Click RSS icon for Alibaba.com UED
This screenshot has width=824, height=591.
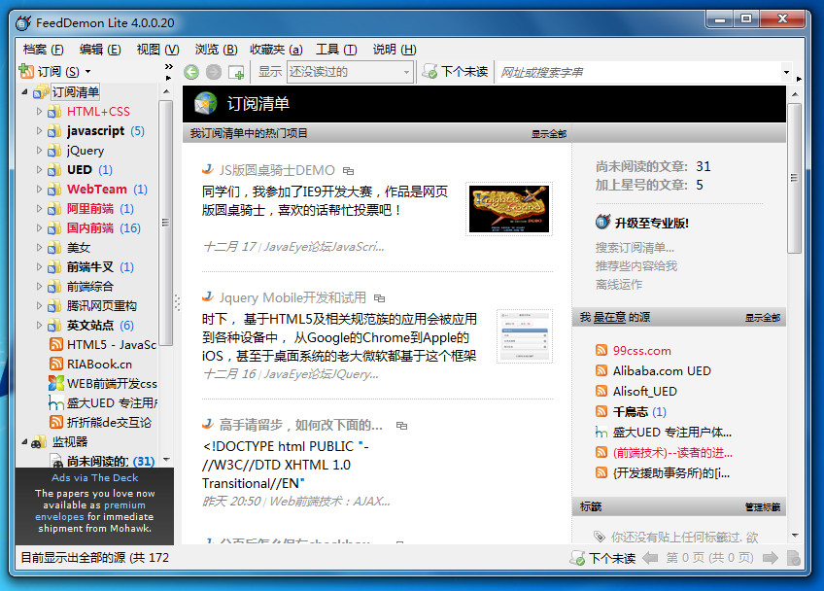click(x=601, y=370)
